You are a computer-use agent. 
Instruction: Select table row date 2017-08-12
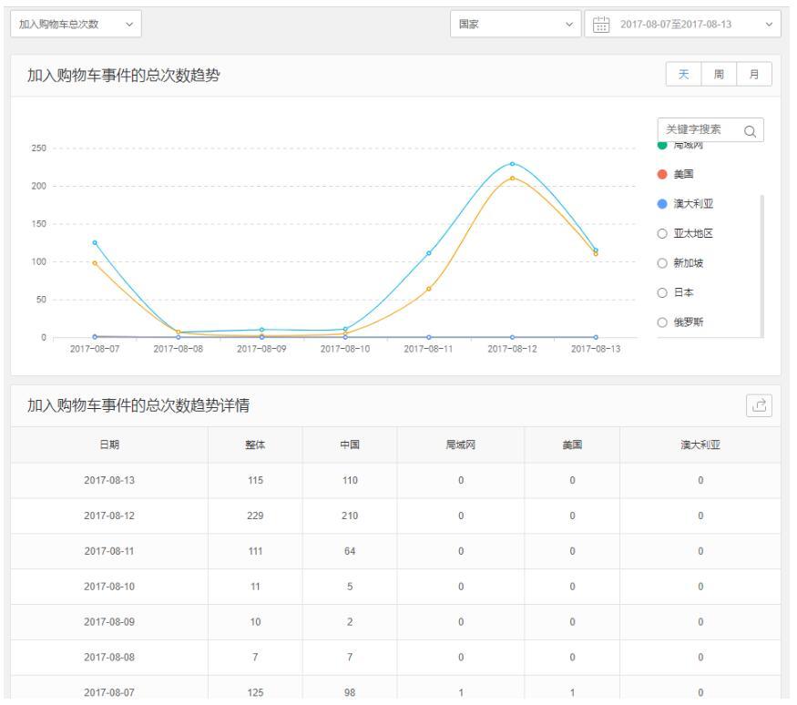pyautogui.click(x=109, y=516)
